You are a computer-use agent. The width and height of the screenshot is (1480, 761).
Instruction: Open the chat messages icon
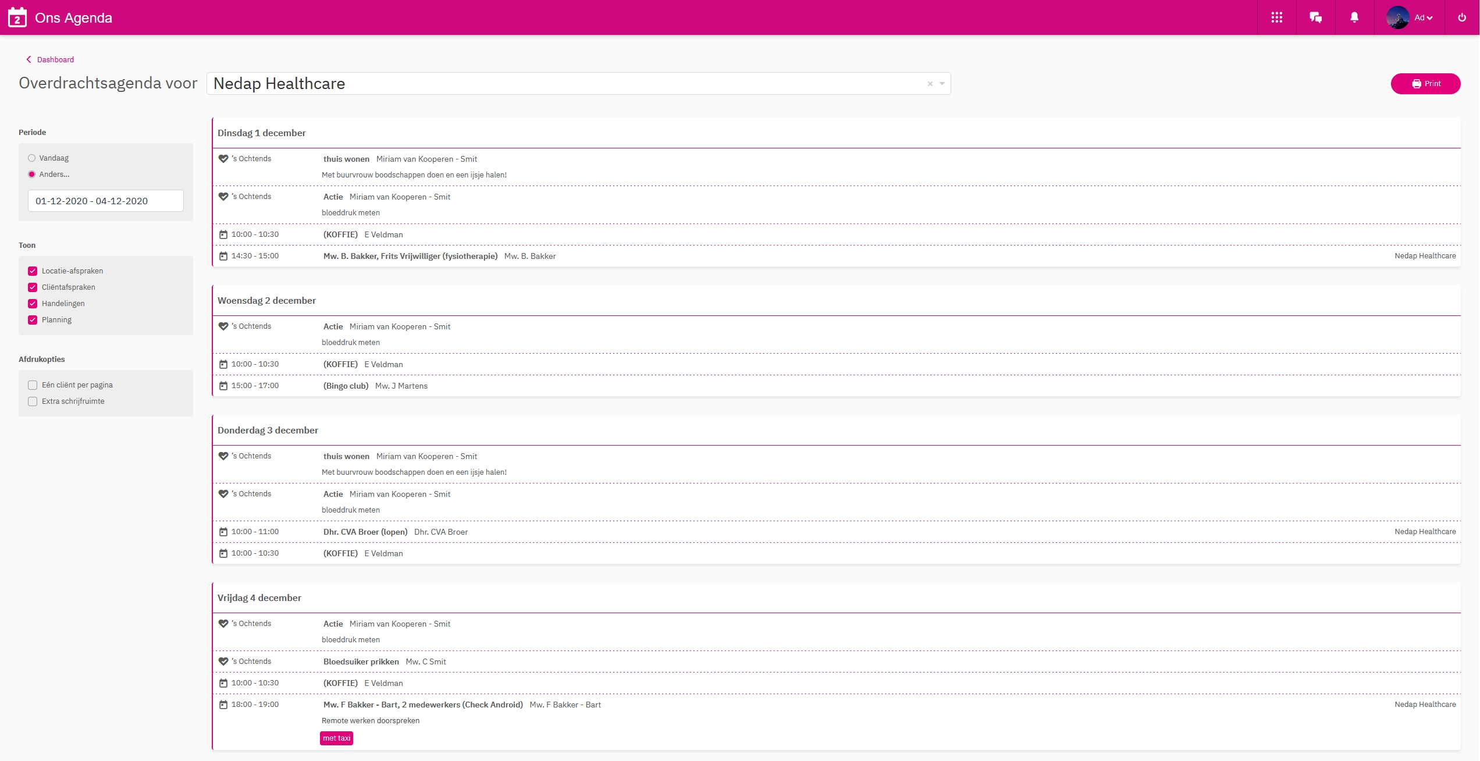[1316, 17]
